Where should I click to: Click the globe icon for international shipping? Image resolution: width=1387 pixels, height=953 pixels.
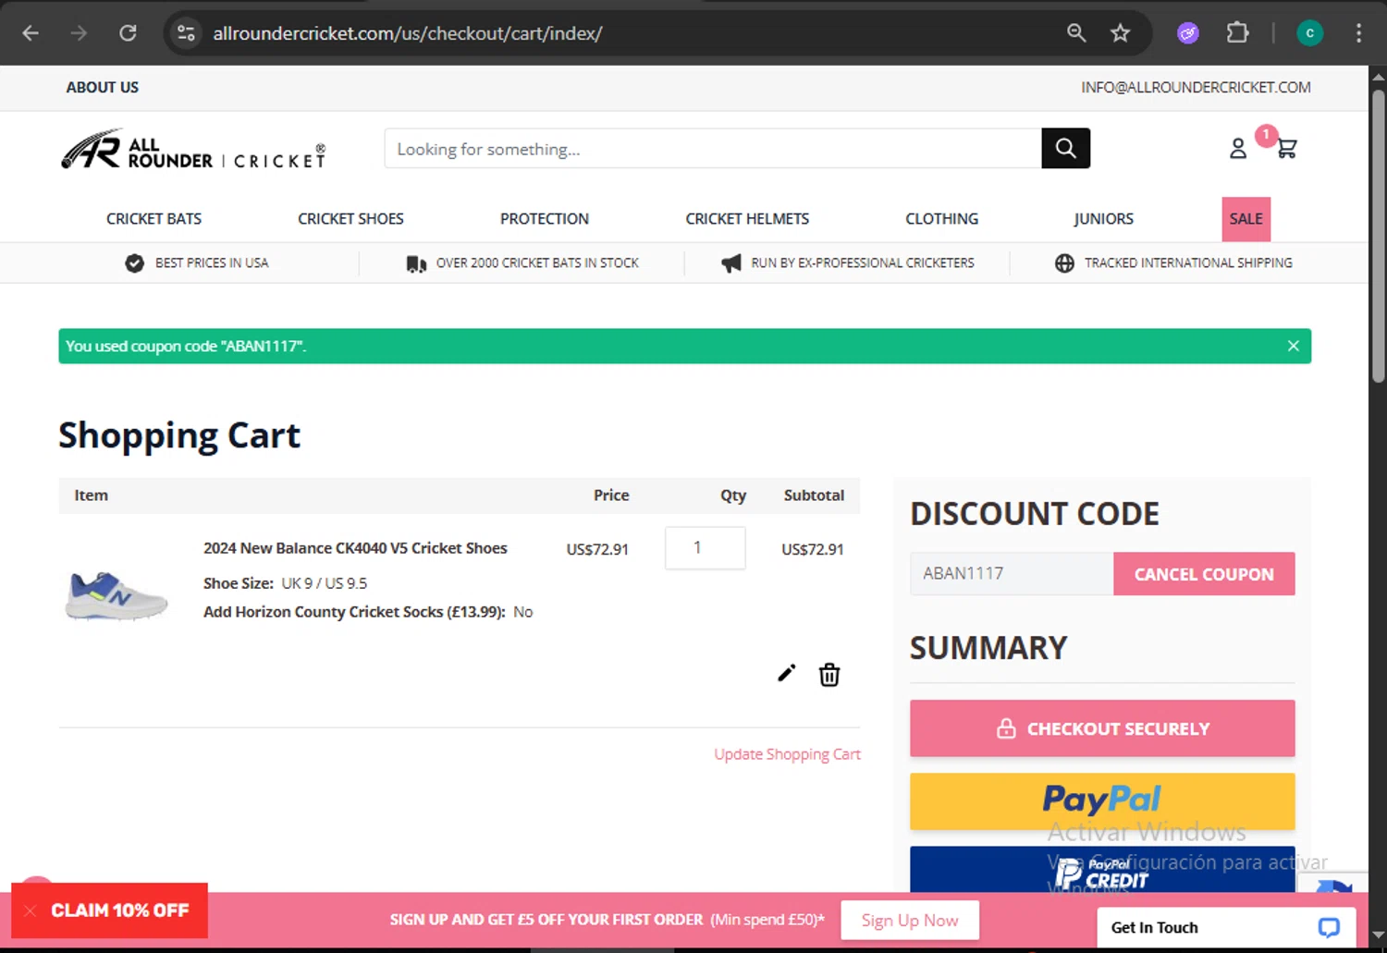click(1064, 263)
